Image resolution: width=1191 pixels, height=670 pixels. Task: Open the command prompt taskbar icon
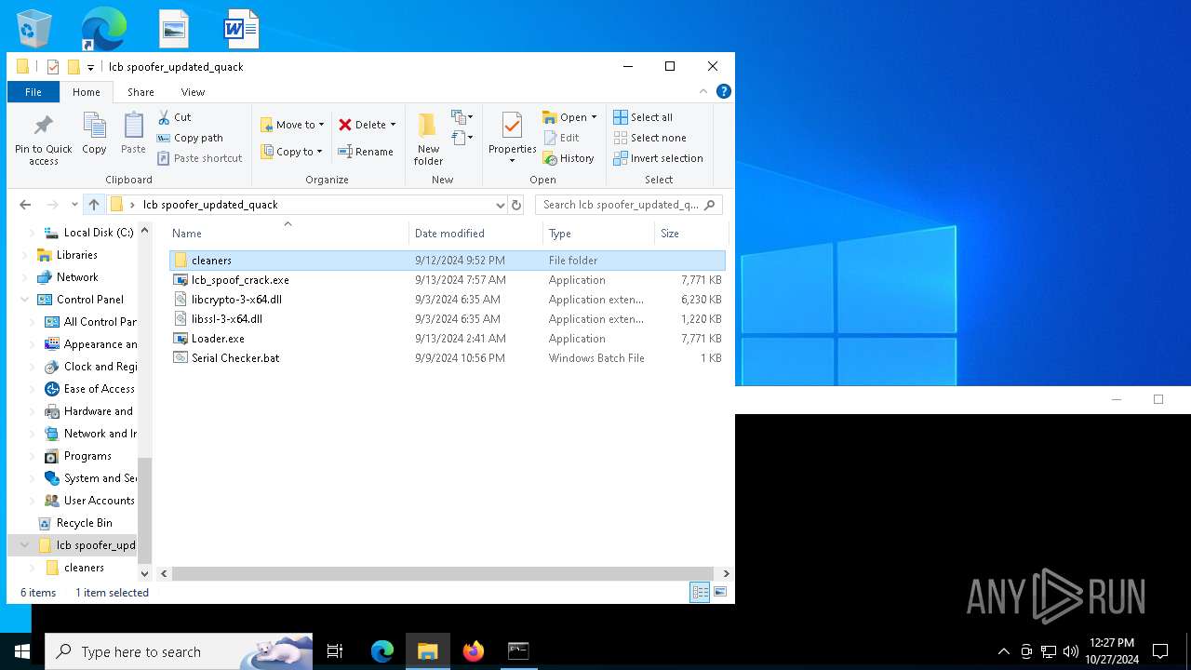pyautogui.click(x=518, y=651)
